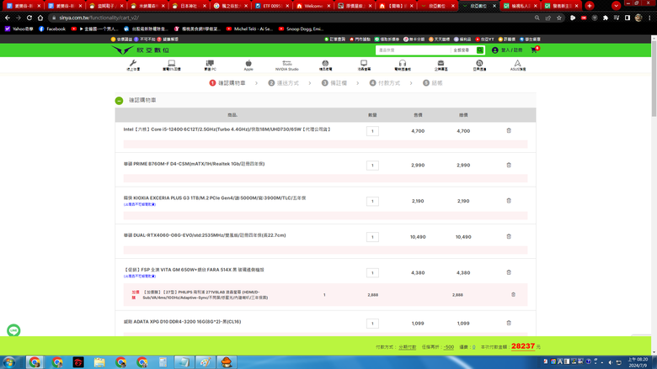The height and width of the screenshot is (369, 657).
Task: Click the 28237 total payment amount
Action: (x=523, y=346)
